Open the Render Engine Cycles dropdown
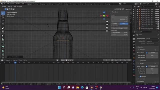This screenshot has height=90, width=160. coord(152,38)
